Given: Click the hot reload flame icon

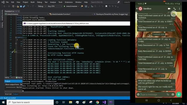Looking at the screenshot, I should coord(82,6).
